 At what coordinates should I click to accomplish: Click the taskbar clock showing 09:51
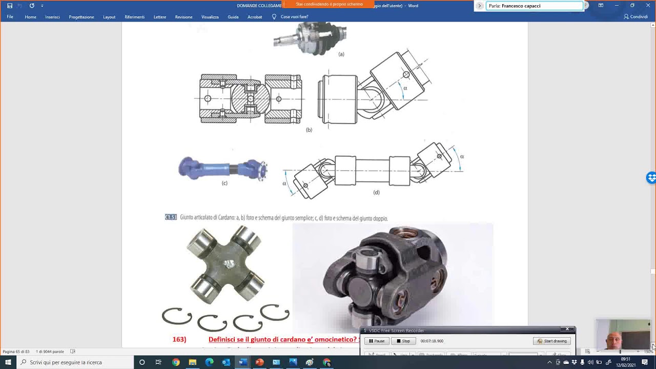click(626, 362)
